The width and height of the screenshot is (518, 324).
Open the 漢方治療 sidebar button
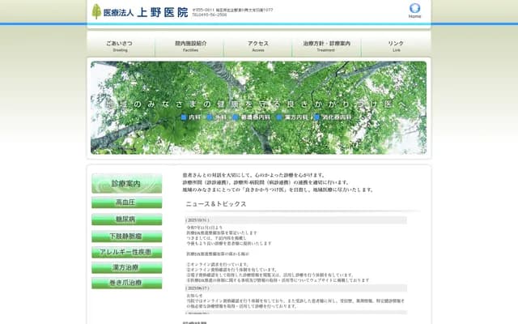[x=126, y=267]
